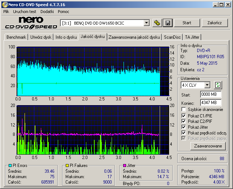Uncheck Pokaż C1/PIE checkbox
Image resolution: width=233 pixels, height=189 pixels.
[184, 116]
